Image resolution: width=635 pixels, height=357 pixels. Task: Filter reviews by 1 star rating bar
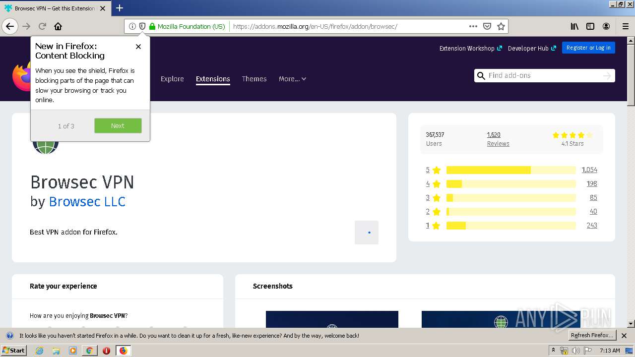[x=511, y=226]
